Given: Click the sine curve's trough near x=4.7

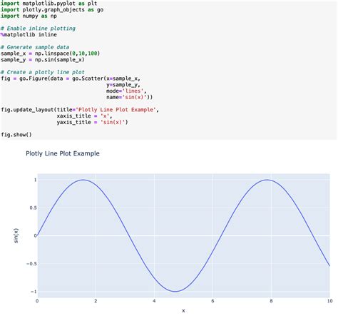Looking at the screenshot, I should (175, 292).
